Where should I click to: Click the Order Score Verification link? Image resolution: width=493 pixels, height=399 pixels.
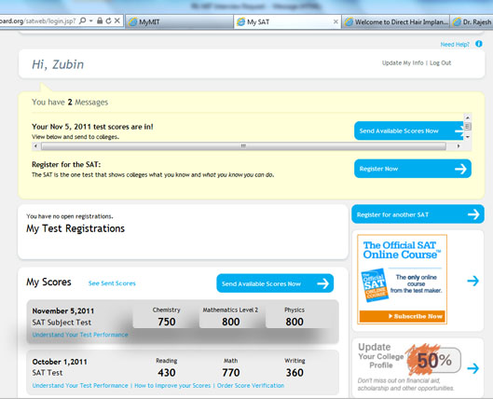click(251, 385)
